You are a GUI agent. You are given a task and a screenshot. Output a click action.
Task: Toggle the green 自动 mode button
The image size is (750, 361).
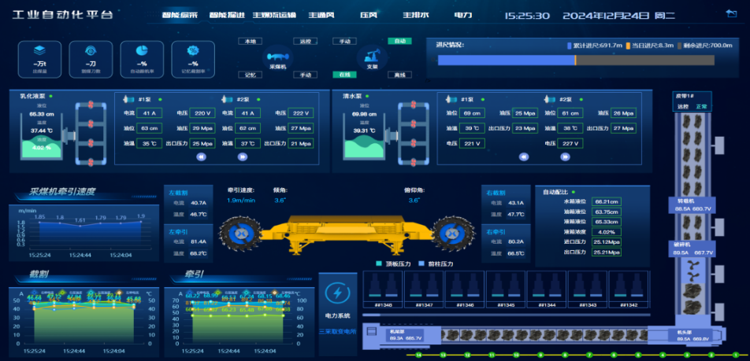click(x=399, y=41)
